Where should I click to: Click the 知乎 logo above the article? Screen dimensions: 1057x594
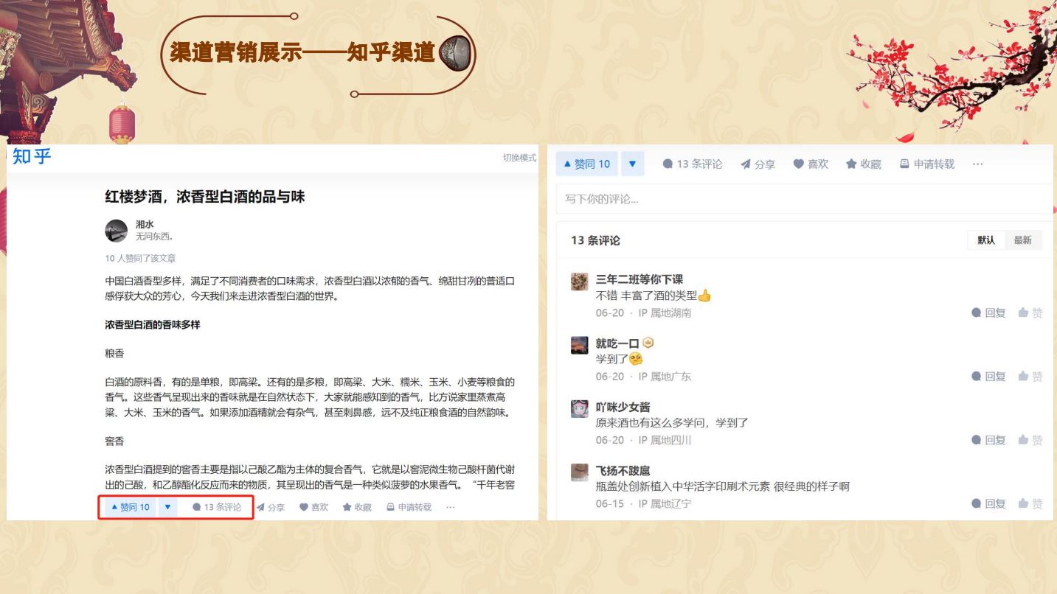(x=32, y=157)
